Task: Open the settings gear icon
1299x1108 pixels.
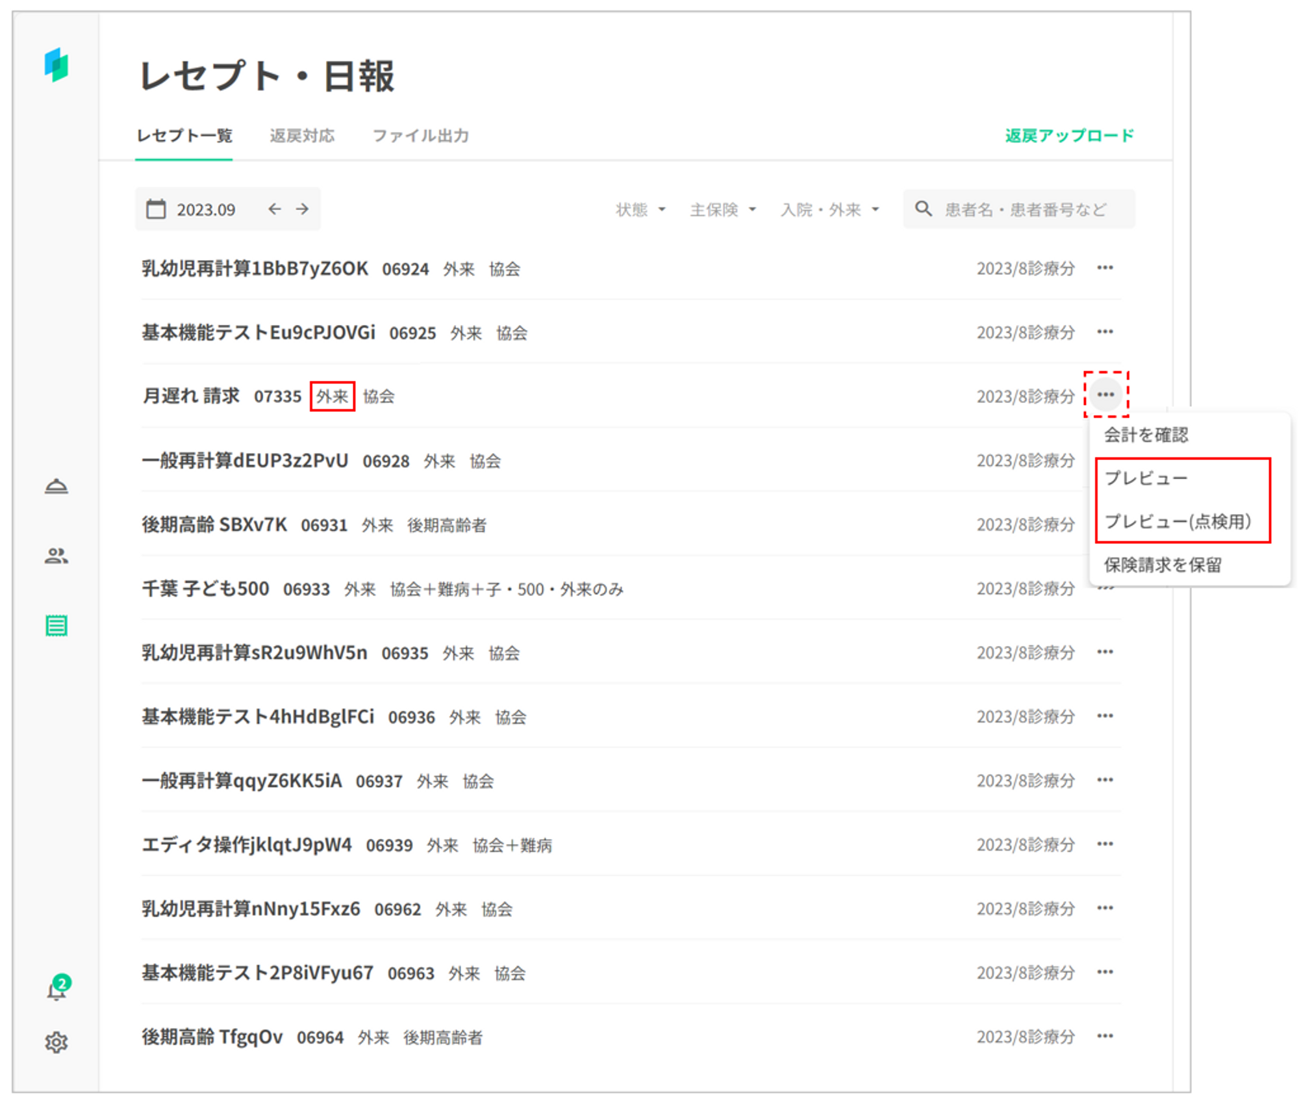Action: (x=57, y=1042)
